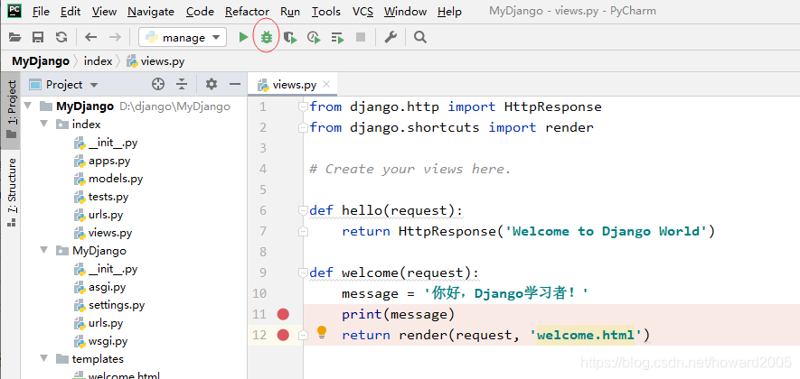The image size is (800, 379).
Task: Open Settings with the wrench icon
Action: pos(391,37)
